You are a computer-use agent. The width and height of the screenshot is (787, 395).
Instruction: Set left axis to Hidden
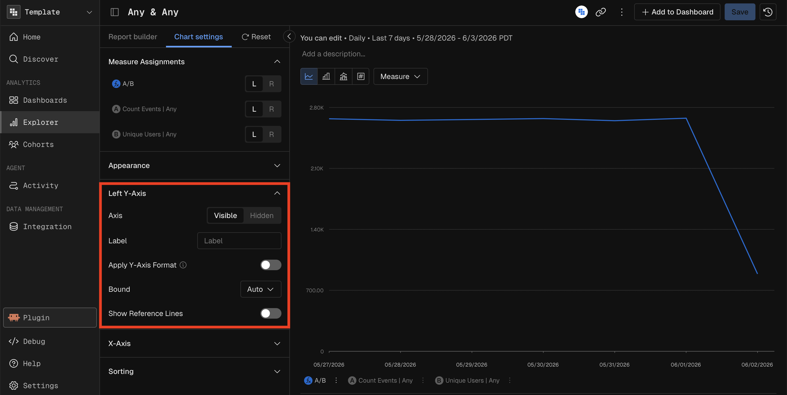[x=262, y=215]
